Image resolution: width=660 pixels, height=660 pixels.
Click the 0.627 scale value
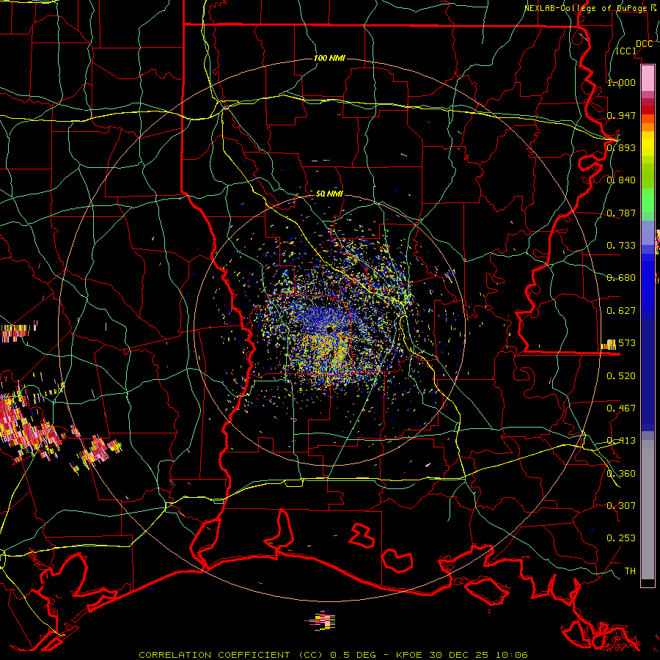(x=621, y=311)
